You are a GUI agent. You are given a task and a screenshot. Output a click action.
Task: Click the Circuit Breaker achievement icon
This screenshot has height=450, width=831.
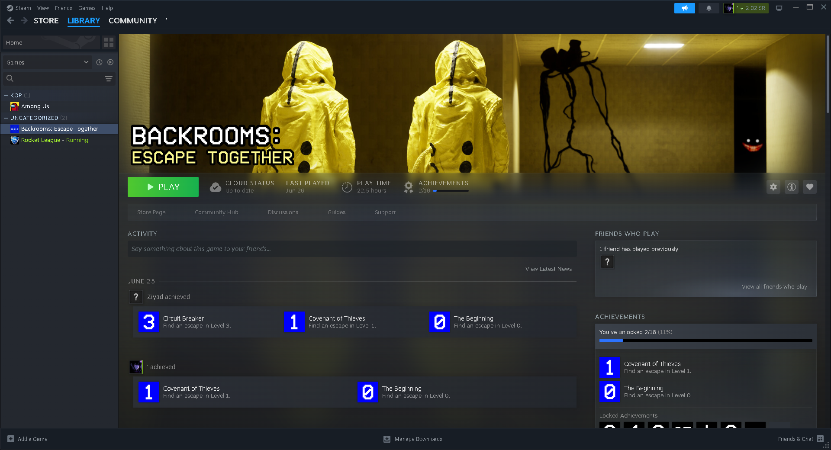pos(149,322)
